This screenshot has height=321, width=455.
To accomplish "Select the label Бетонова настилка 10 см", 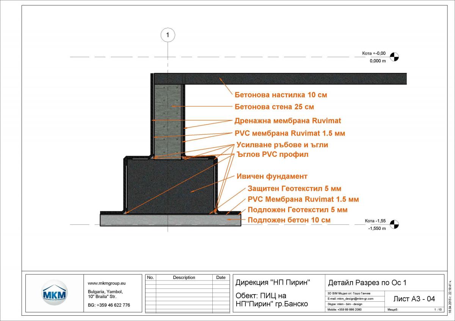I will coord(281,95).
